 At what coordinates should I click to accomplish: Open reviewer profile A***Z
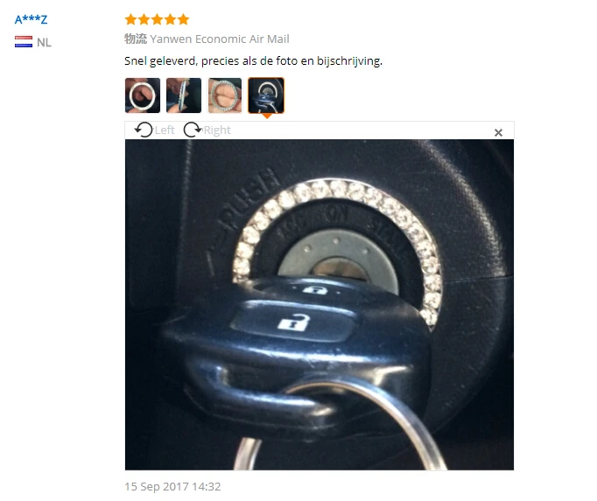32,19
